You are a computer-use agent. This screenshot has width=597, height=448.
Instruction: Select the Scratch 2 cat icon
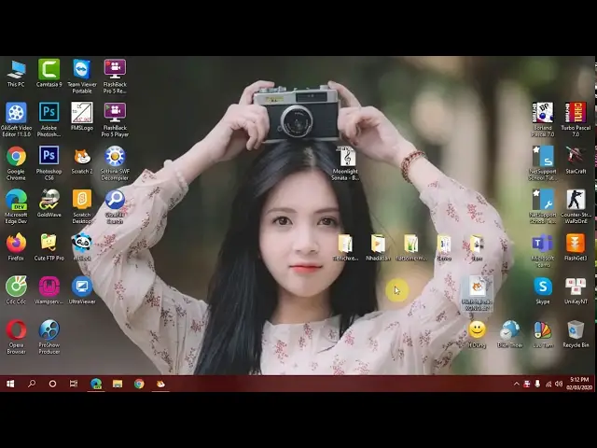[x=82, y=161]
